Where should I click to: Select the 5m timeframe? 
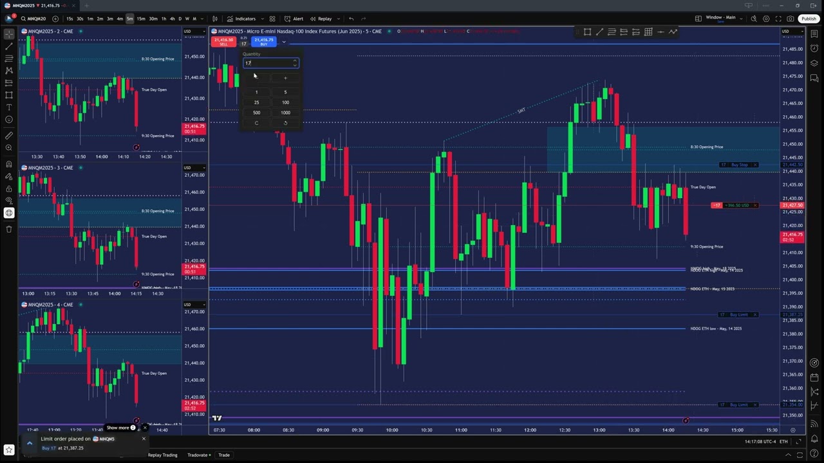pyautogui.click(x=129, y=19)
